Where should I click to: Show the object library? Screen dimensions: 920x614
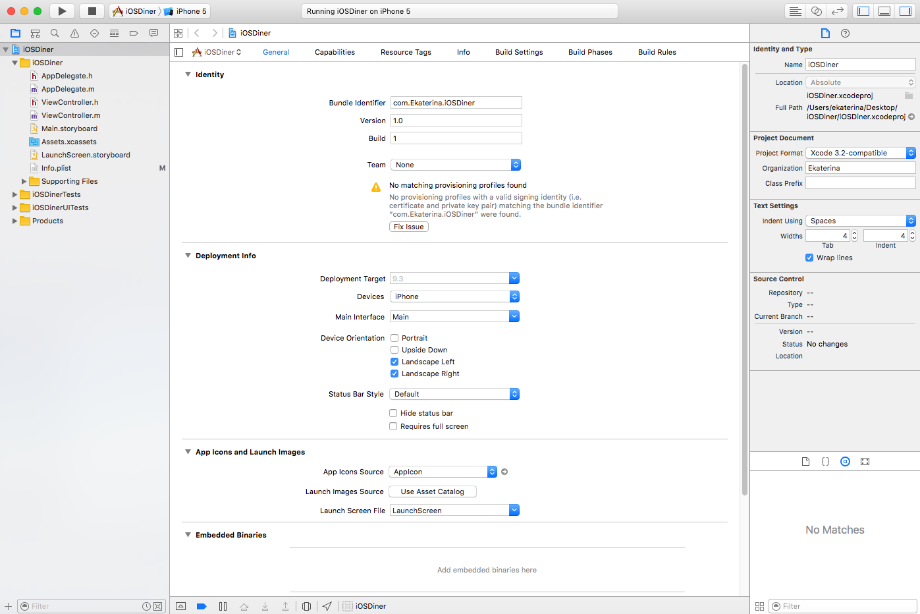(x=845, y=462)
